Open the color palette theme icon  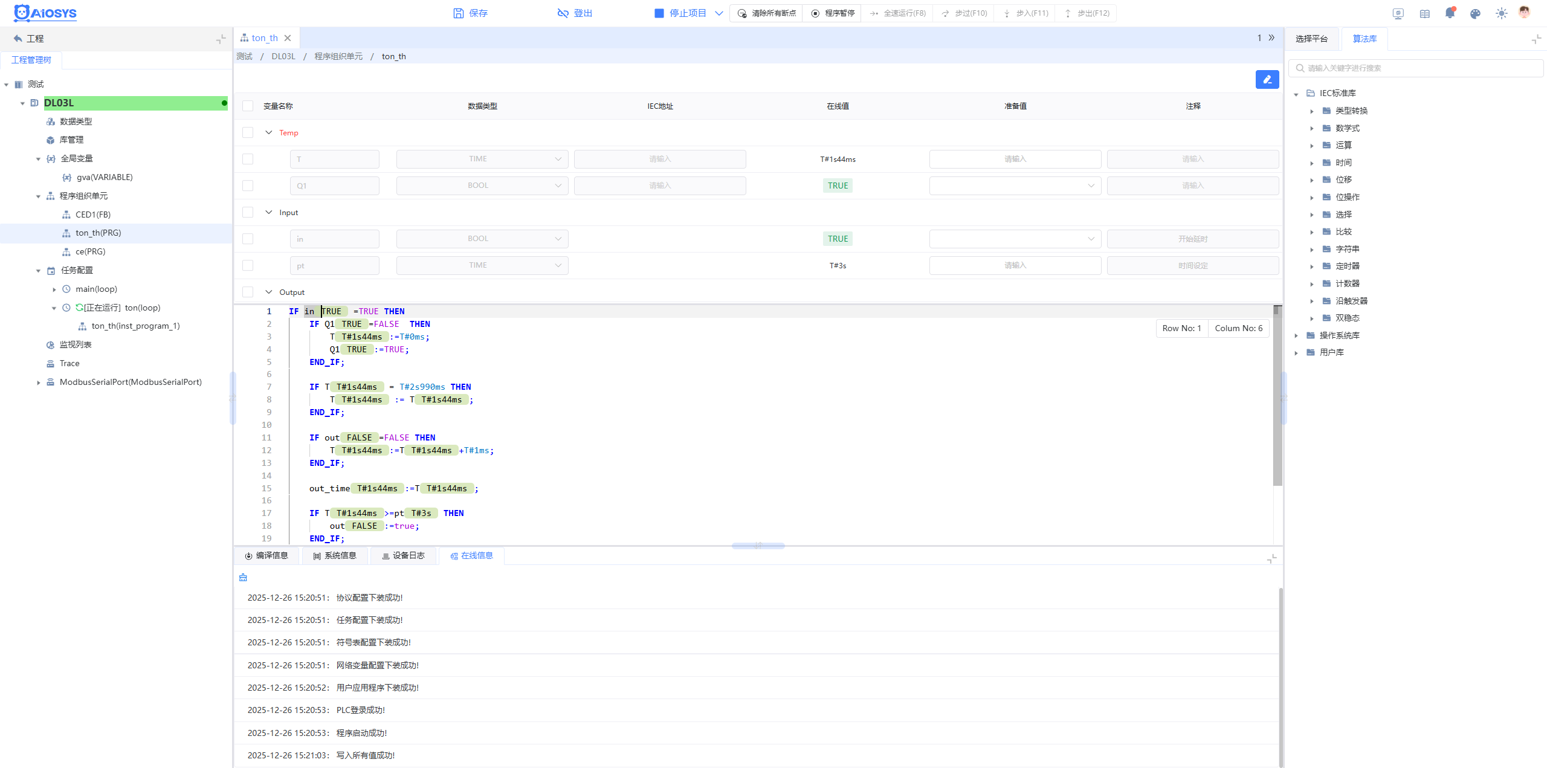click(1475, 13)
